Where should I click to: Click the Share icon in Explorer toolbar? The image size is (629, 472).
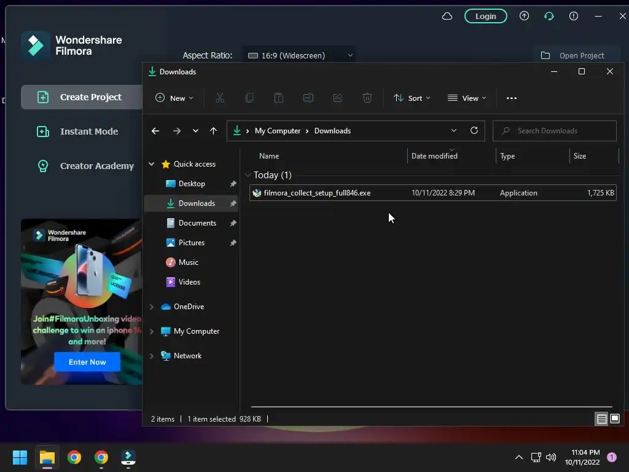[x=338, y=98]
